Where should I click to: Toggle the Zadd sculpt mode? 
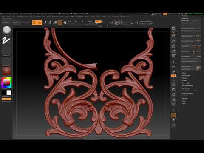pyautogui.click(x=90, y=22)
